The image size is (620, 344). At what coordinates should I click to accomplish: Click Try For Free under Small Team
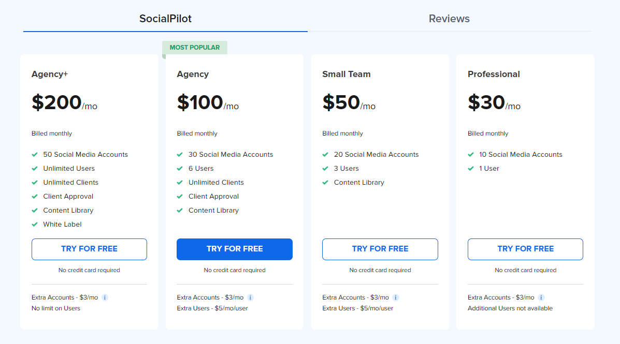pos(380,249)
